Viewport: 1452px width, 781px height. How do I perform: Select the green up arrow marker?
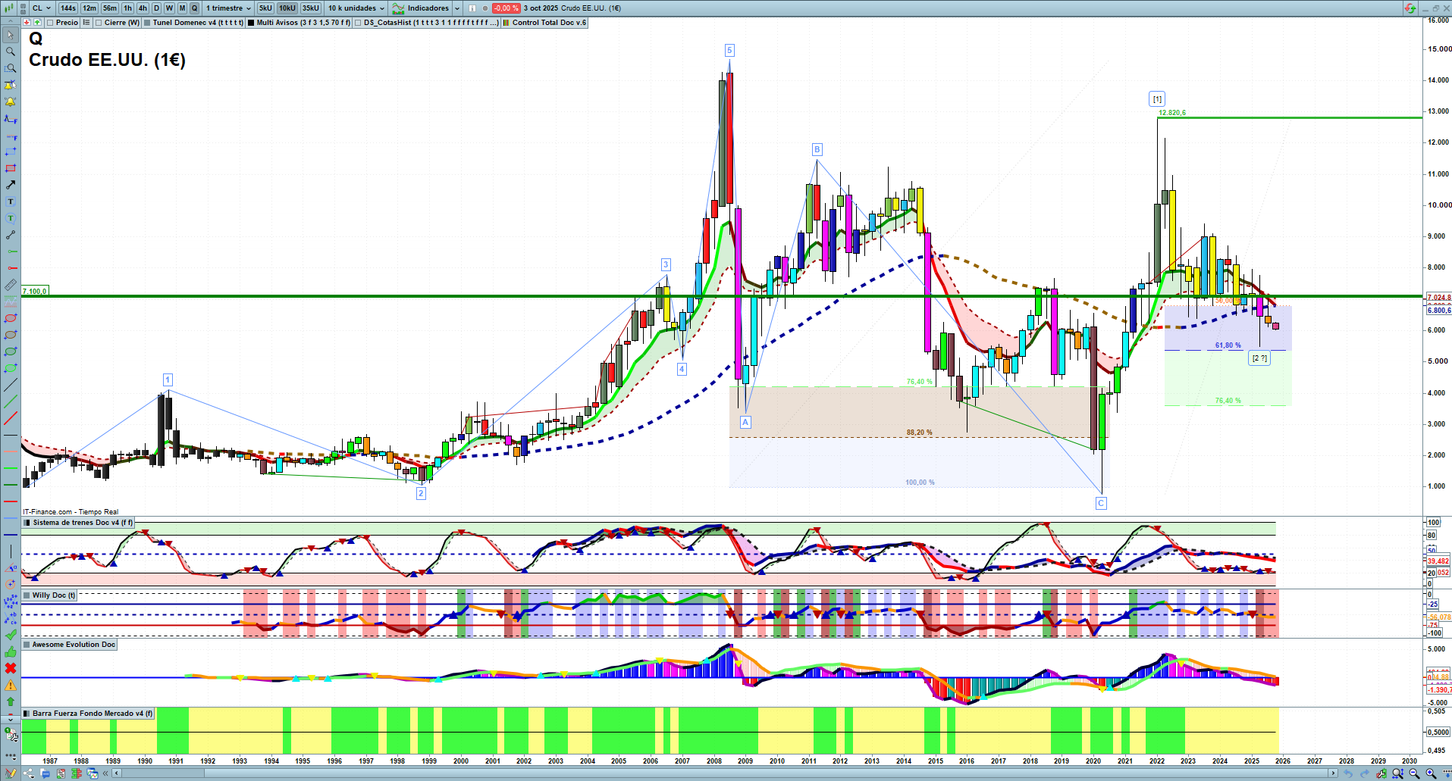click(x=11, y=701)
